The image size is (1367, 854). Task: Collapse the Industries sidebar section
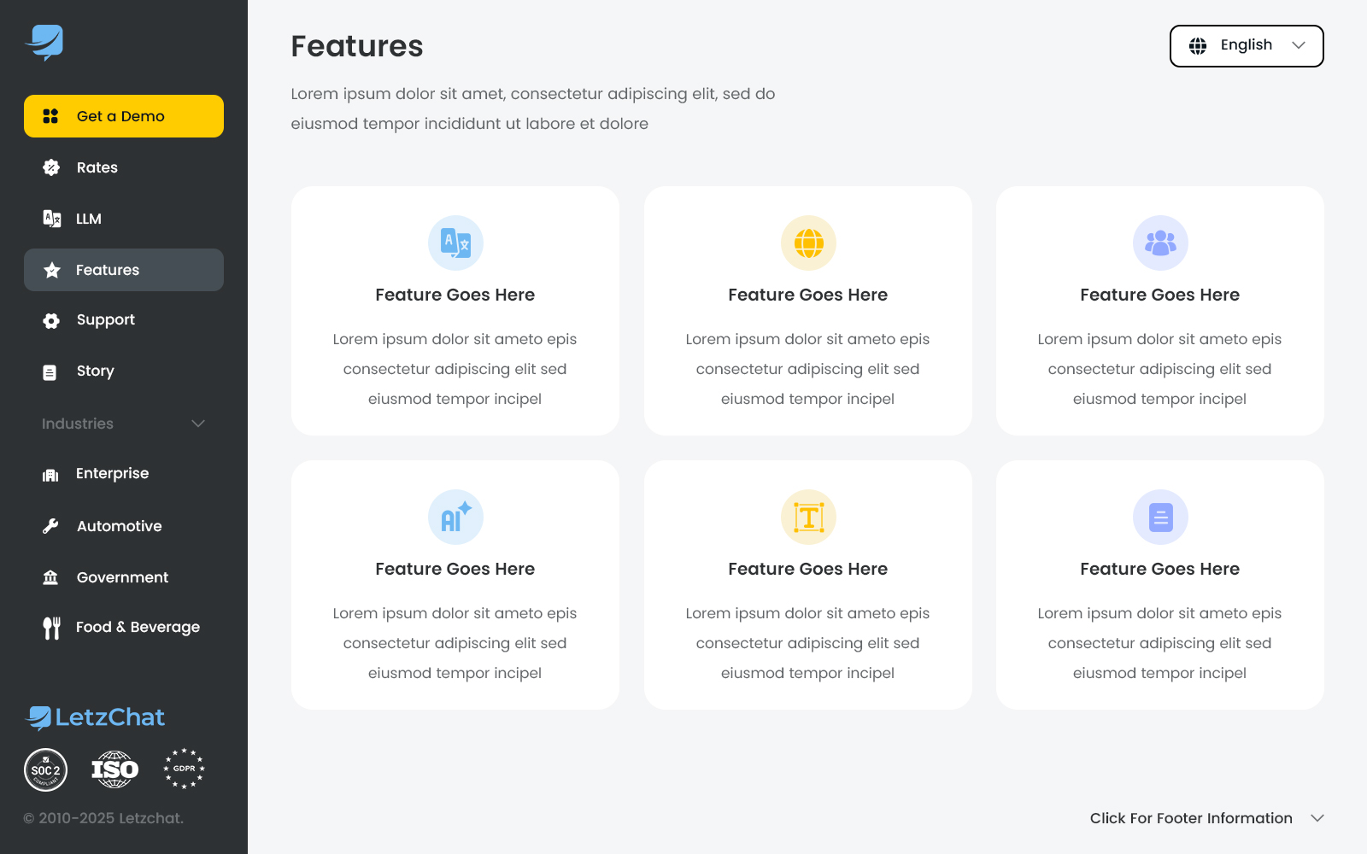pos(198,424)
